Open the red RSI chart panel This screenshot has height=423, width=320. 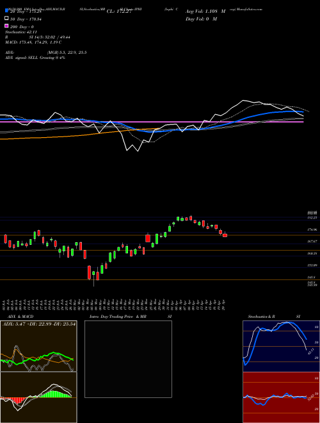click(281, 397)
